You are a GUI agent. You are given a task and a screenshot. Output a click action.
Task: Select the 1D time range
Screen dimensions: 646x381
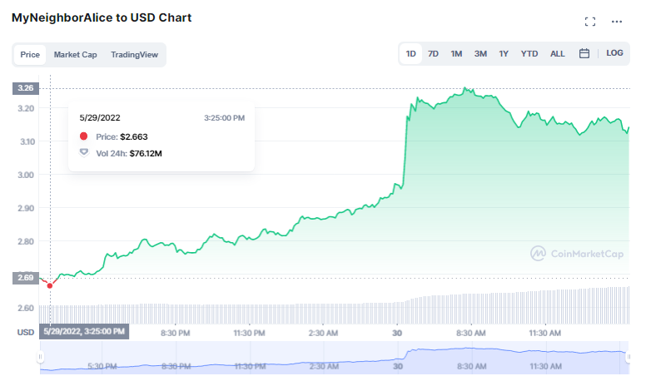410,53
